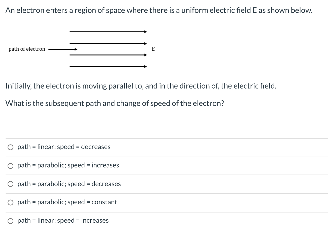Click the "path of electron" label
Viewport: 328px width, 234px height.
coord(26,49)
